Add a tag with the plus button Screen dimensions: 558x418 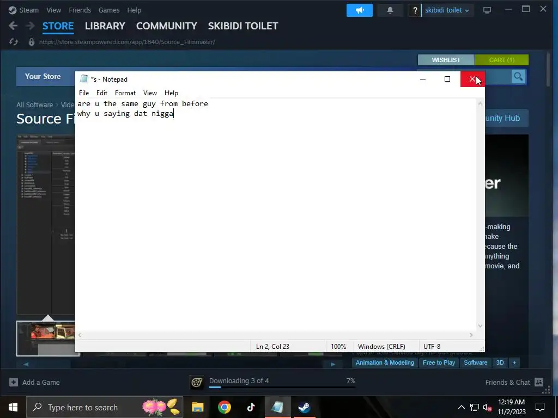tap(514, 362)
